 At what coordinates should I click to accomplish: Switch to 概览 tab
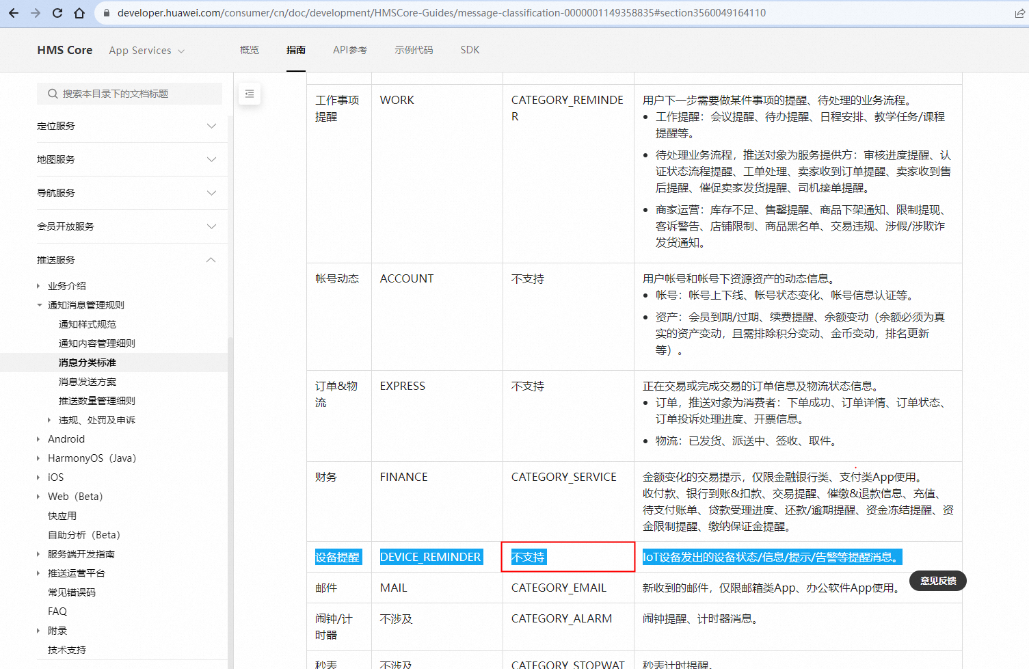pyautogui.click(x=250, y=50)
